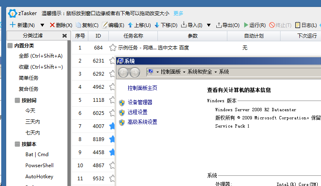Image resolution: width=321 pixels, height=186 pixels.
Task: Collapse the 按脚本 tree group
Action: click(x=17, y=144)
